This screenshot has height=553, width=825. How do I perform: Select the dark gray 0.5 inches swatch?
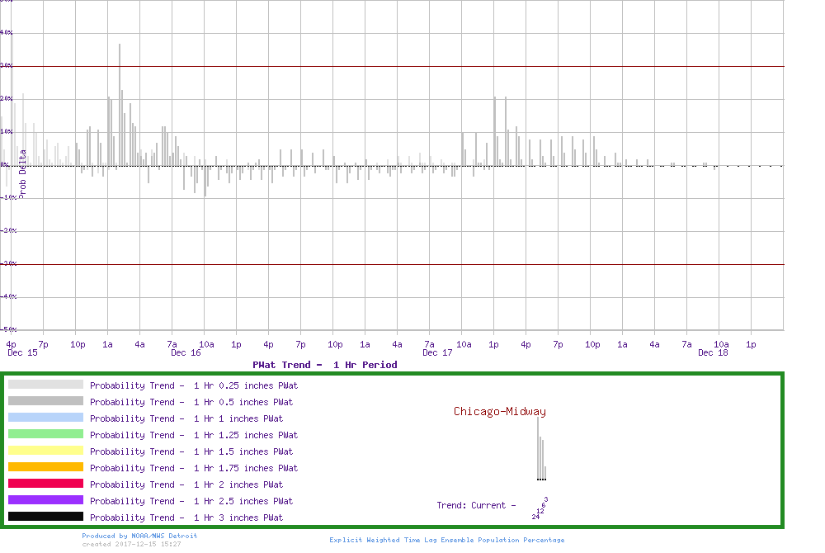(45, 401)
